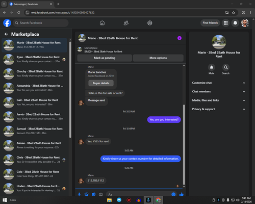Open Windows Start menu
Viewport: 255px width, 204px height.
[5, 200]
